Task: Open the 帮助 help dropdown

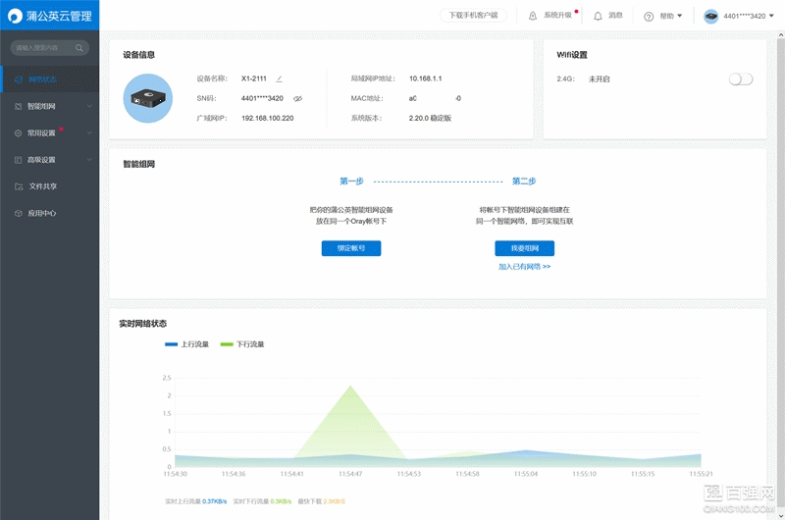Action: tap(663, 16)
